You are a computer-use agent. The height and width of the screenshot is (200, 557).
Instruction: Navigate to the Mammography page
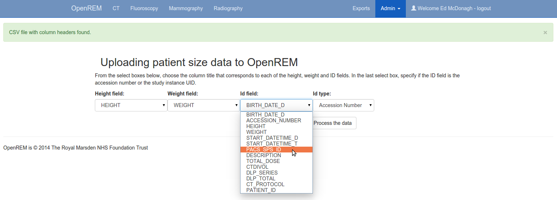[186, 8]
